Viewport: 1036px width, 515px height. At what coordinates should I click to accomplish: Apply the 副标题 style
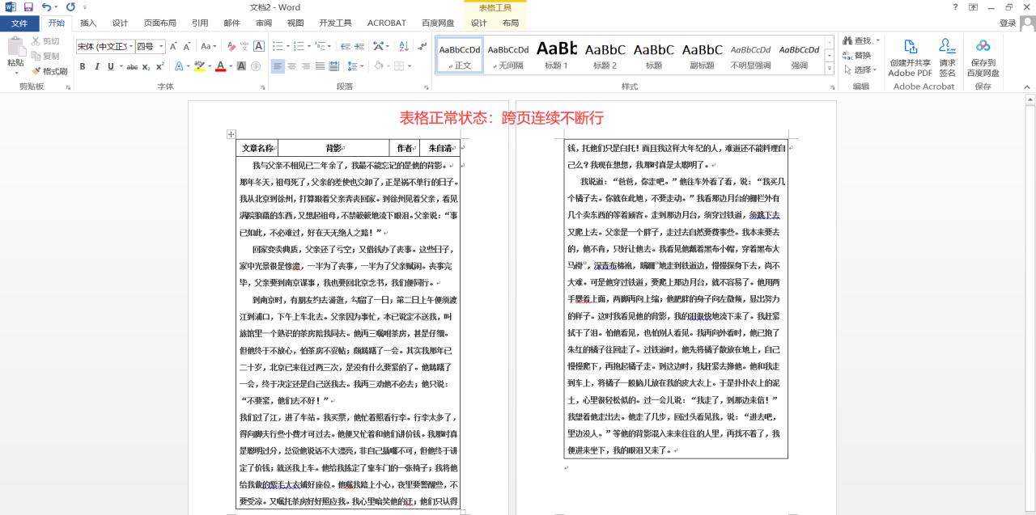[x=702, y=54]
